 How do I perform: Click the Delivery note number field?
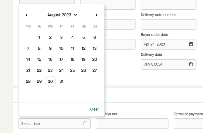click(168, 24)
